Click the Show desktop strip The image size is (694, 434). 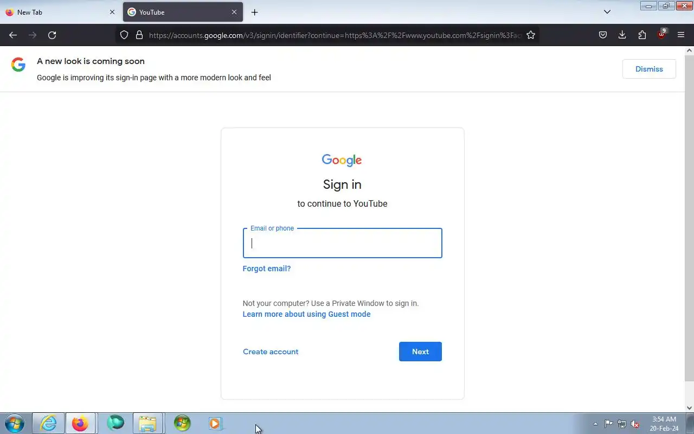pos(690,423)
